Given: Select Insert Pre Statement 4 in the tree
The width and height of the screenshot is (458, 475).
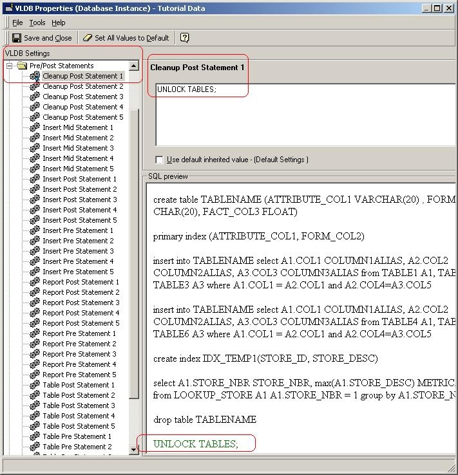Looking at the screenshot, I should tap(78, 261).
